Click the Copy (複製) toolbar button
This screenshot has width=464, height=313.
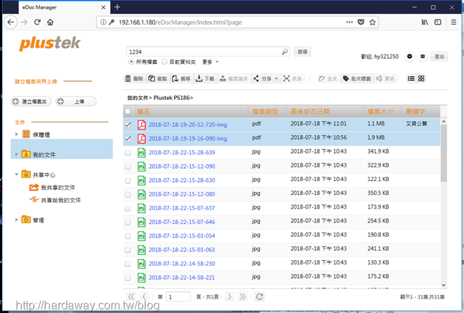[158, 78]
